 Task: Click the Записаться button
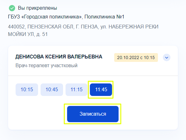point(93,114)
